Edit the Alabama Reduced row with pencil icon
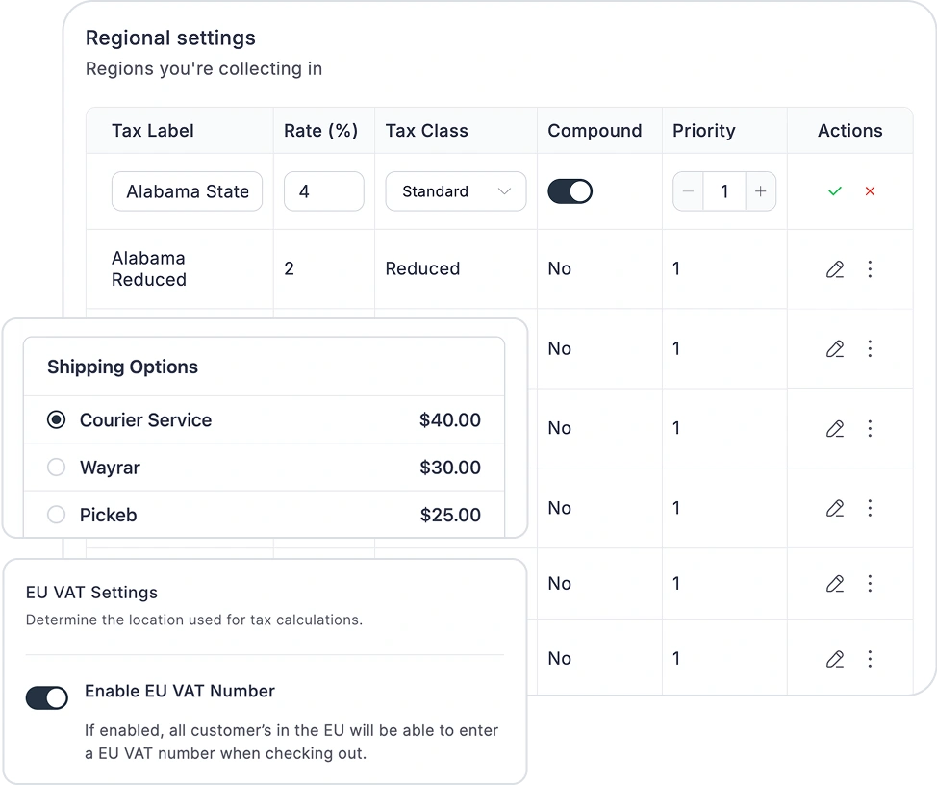Screen dimensions: 937x785 pyautogui.click(x=834, y=269)
